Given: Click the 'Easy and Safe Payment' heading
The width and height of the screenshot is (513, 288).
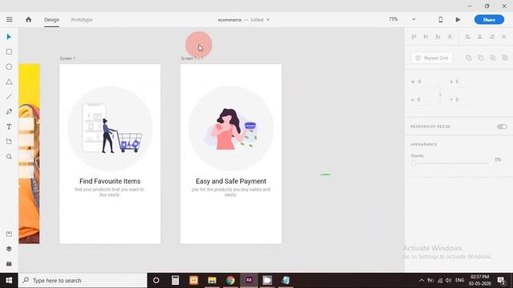Looking at the screenshot, I should (231, 182).
